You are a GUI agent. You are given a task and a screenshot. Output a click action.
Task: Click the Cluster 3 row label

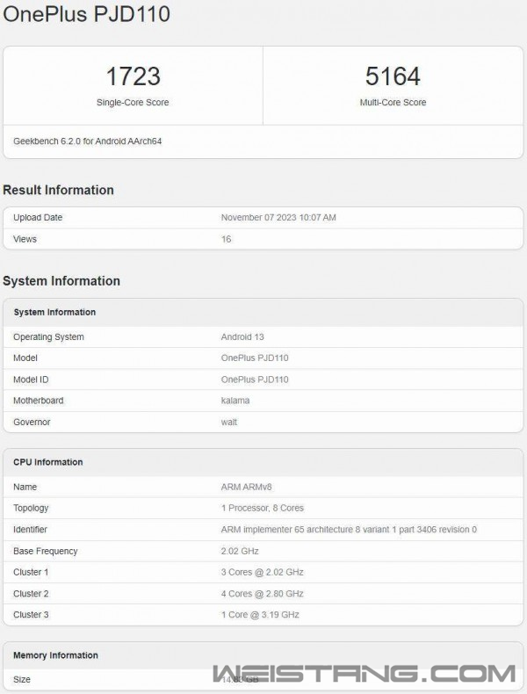click(31, 614)
